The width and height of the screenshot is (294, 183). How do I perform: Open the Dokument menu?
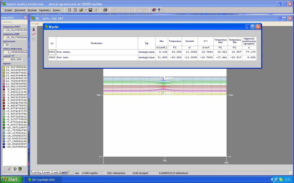pos(20,10)
